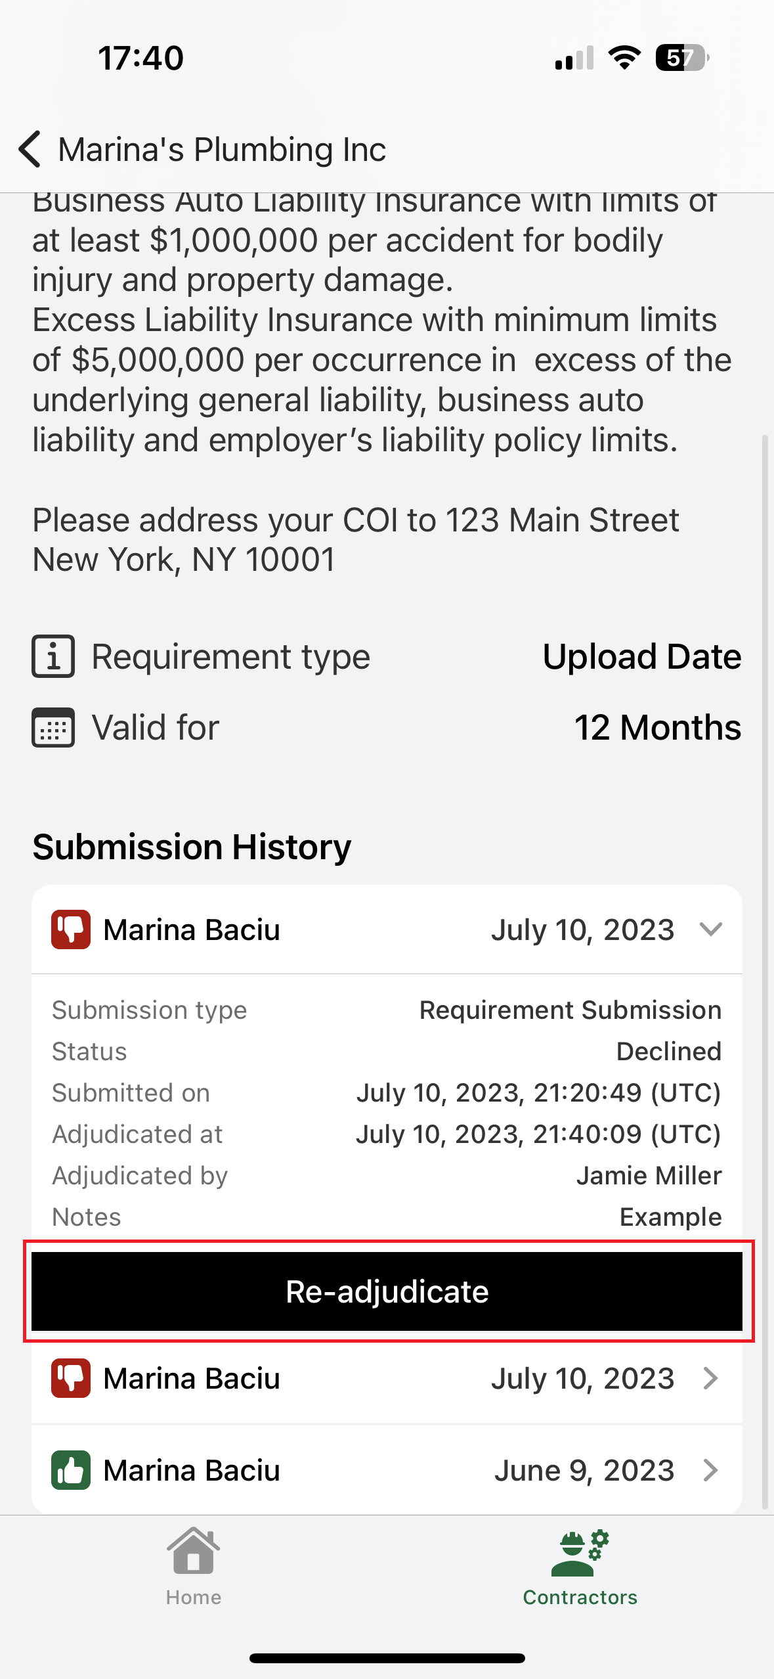Image resolution: width=774 pixels, height=1679 pixels.
Task: Tap the battery indicator in status bar
Action: point(681,58)
